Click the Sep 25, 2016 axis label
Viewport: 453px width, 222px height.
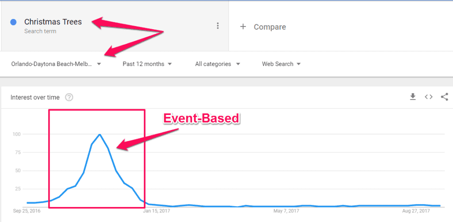(27, 211)
